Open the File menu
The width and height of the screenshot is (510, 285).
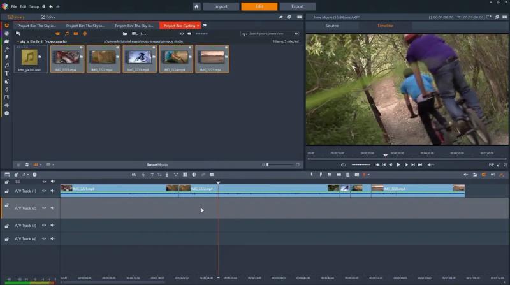point(14,6)
